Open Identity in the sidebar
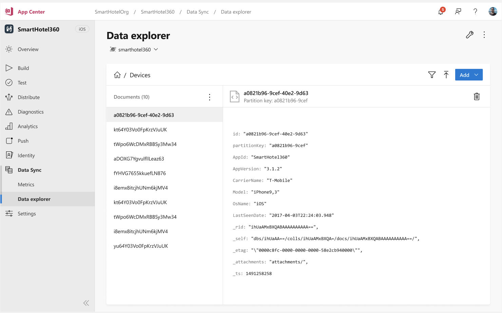Viewport: 502px width, 313px height. click(47, 155)
